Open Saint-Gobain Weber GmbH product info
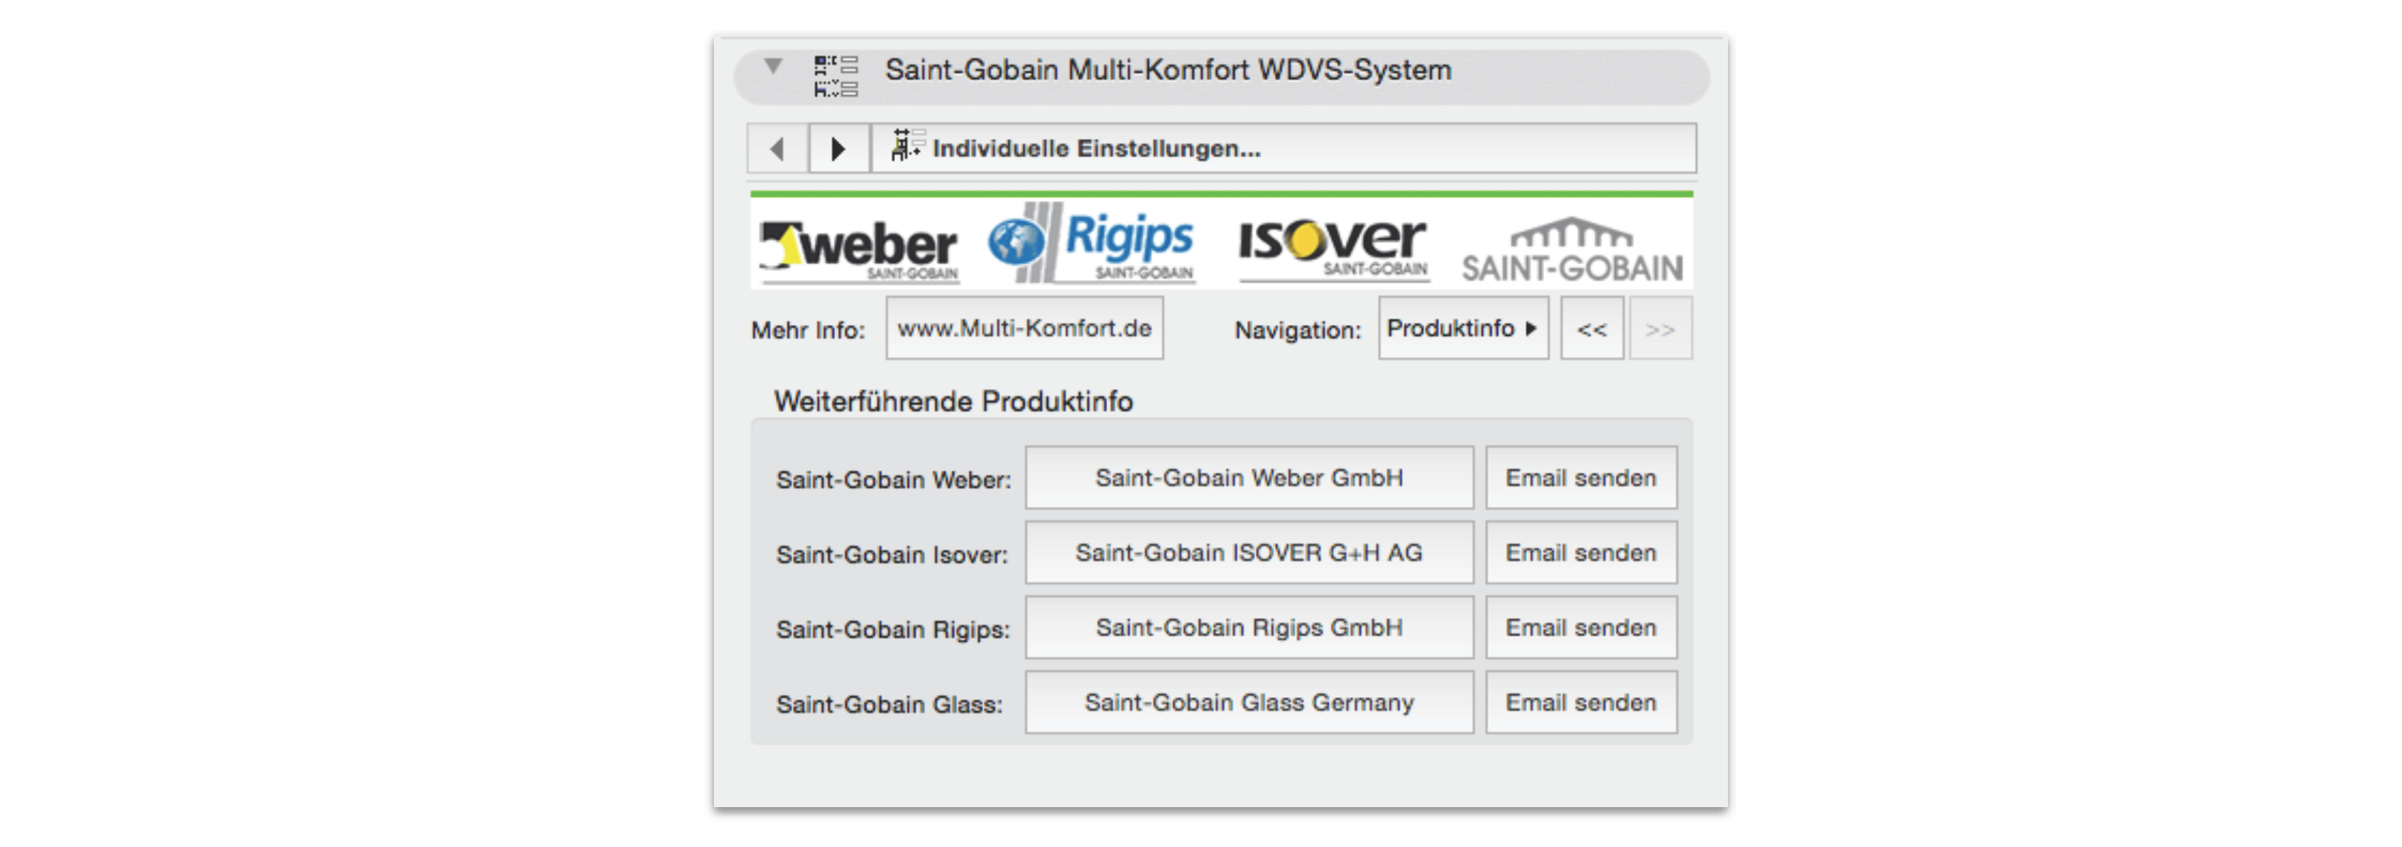The height and width of the screenshot is (847, 2402). (1248, 478)
